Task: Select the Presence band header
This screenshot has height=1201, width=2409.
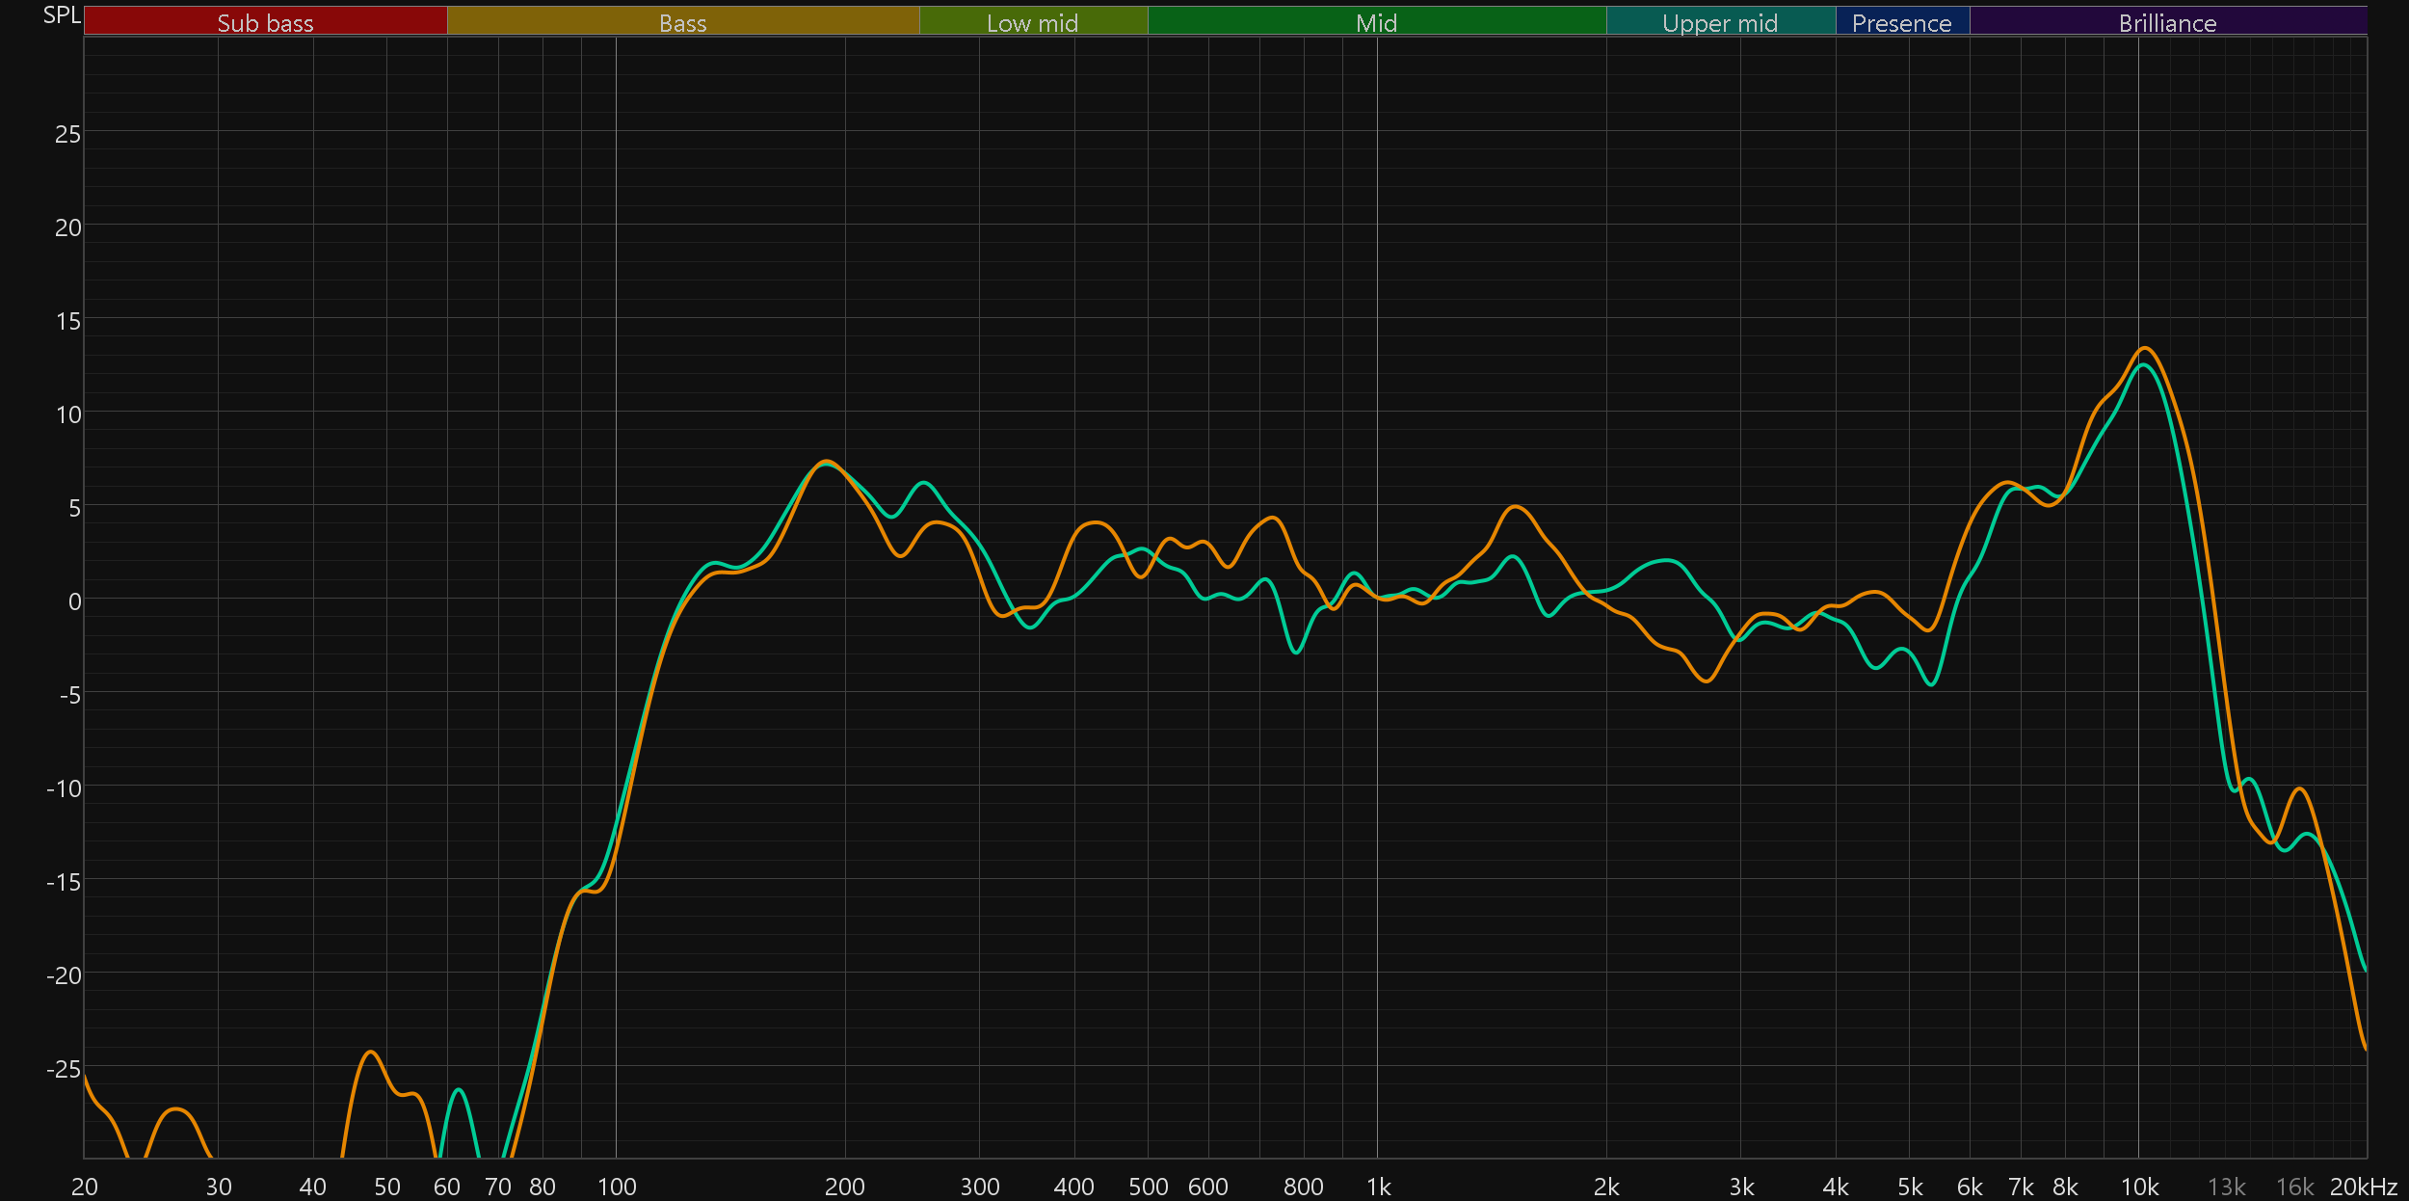Action: point(1901,22)
